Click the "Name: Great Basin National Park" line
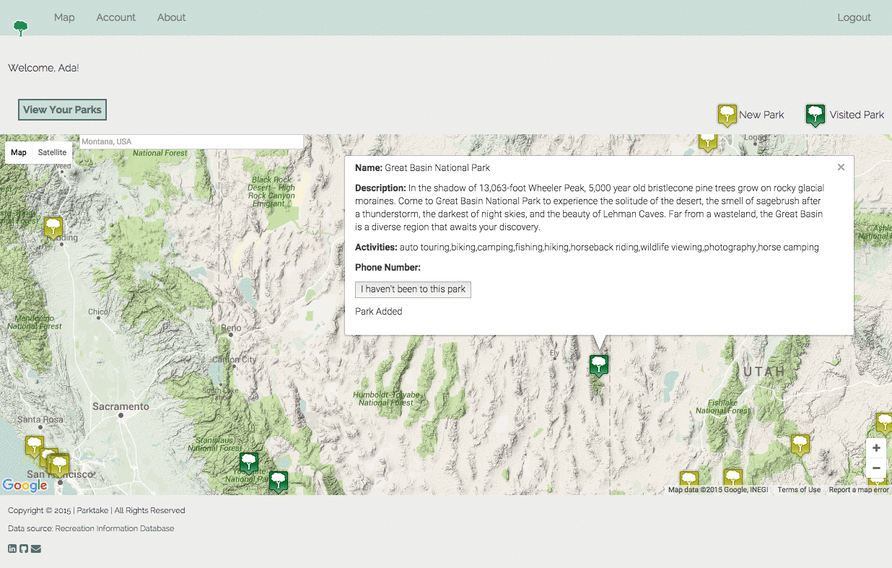 click(423, 167)
